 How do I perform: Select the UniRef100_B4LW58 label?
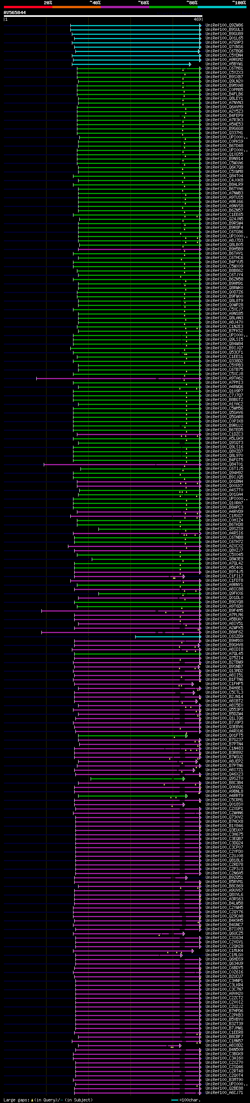(224, 903)
